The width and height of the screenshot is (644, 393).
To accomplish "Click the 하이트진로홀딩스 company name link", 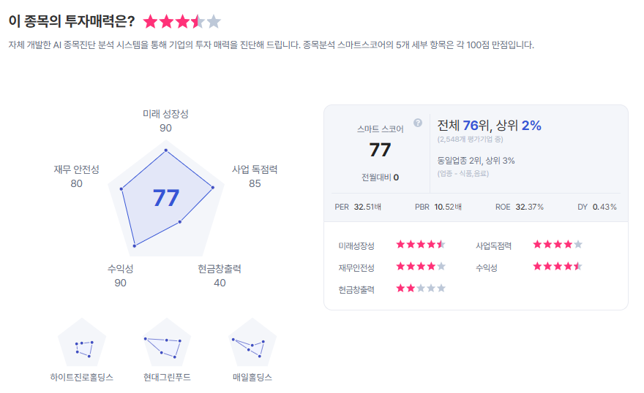I will (x=81, y=378).
